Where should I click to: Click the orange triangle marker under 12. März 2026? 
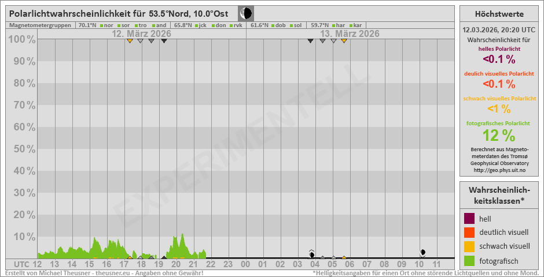click(130, 40)
